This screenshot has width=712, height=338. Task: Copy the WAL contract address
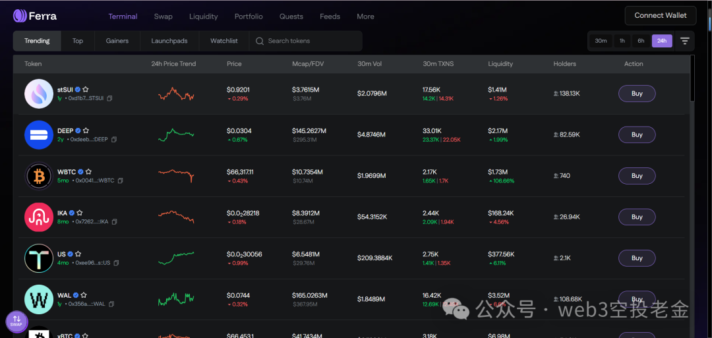(111, 304)
